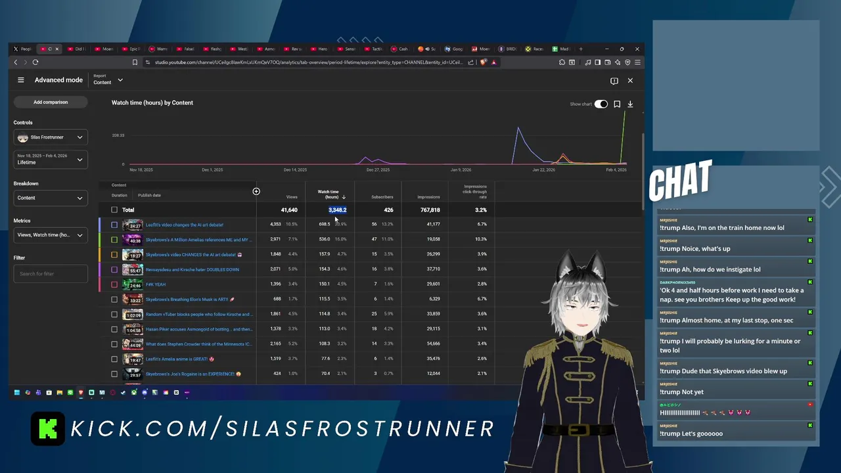The height and width of the screenshot is (473, 841).
Task: Open the Lifetime date range dropdown
Action: (x=51, y=159)
